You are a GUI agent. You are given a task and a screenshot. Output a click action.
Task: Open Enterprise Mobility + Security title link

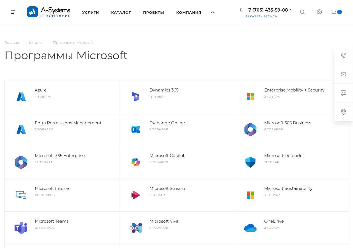[x=294, y=90]
